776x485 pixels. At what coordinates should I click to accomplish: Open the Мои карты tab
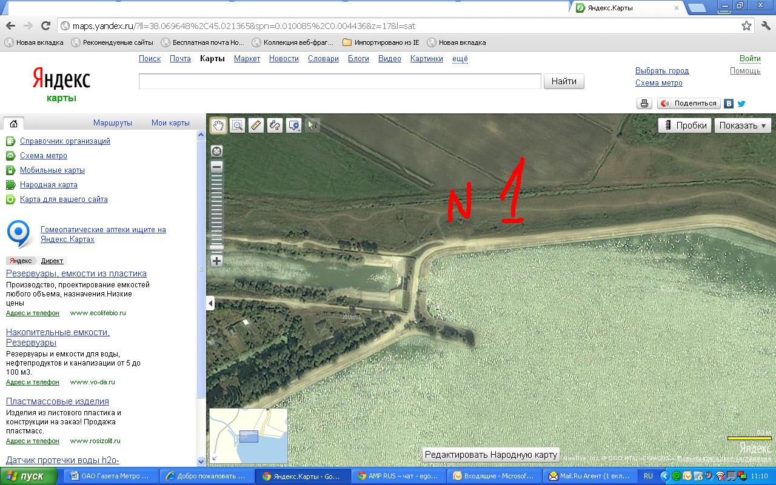(170, 123)
